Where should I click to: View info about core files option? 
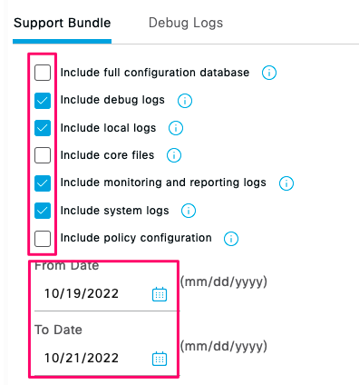click(x=174, y=155)
